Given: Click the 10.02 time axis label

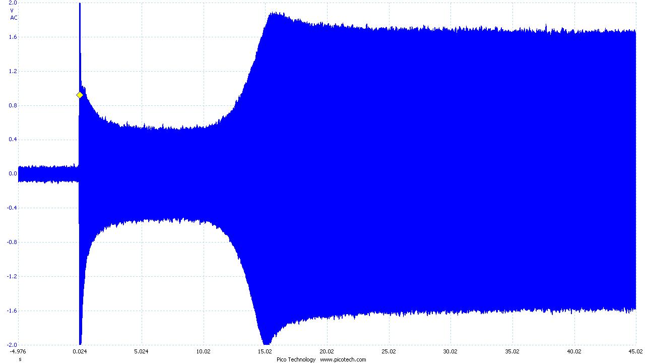Looking at the screenshot, I should [x=204, y=351].
